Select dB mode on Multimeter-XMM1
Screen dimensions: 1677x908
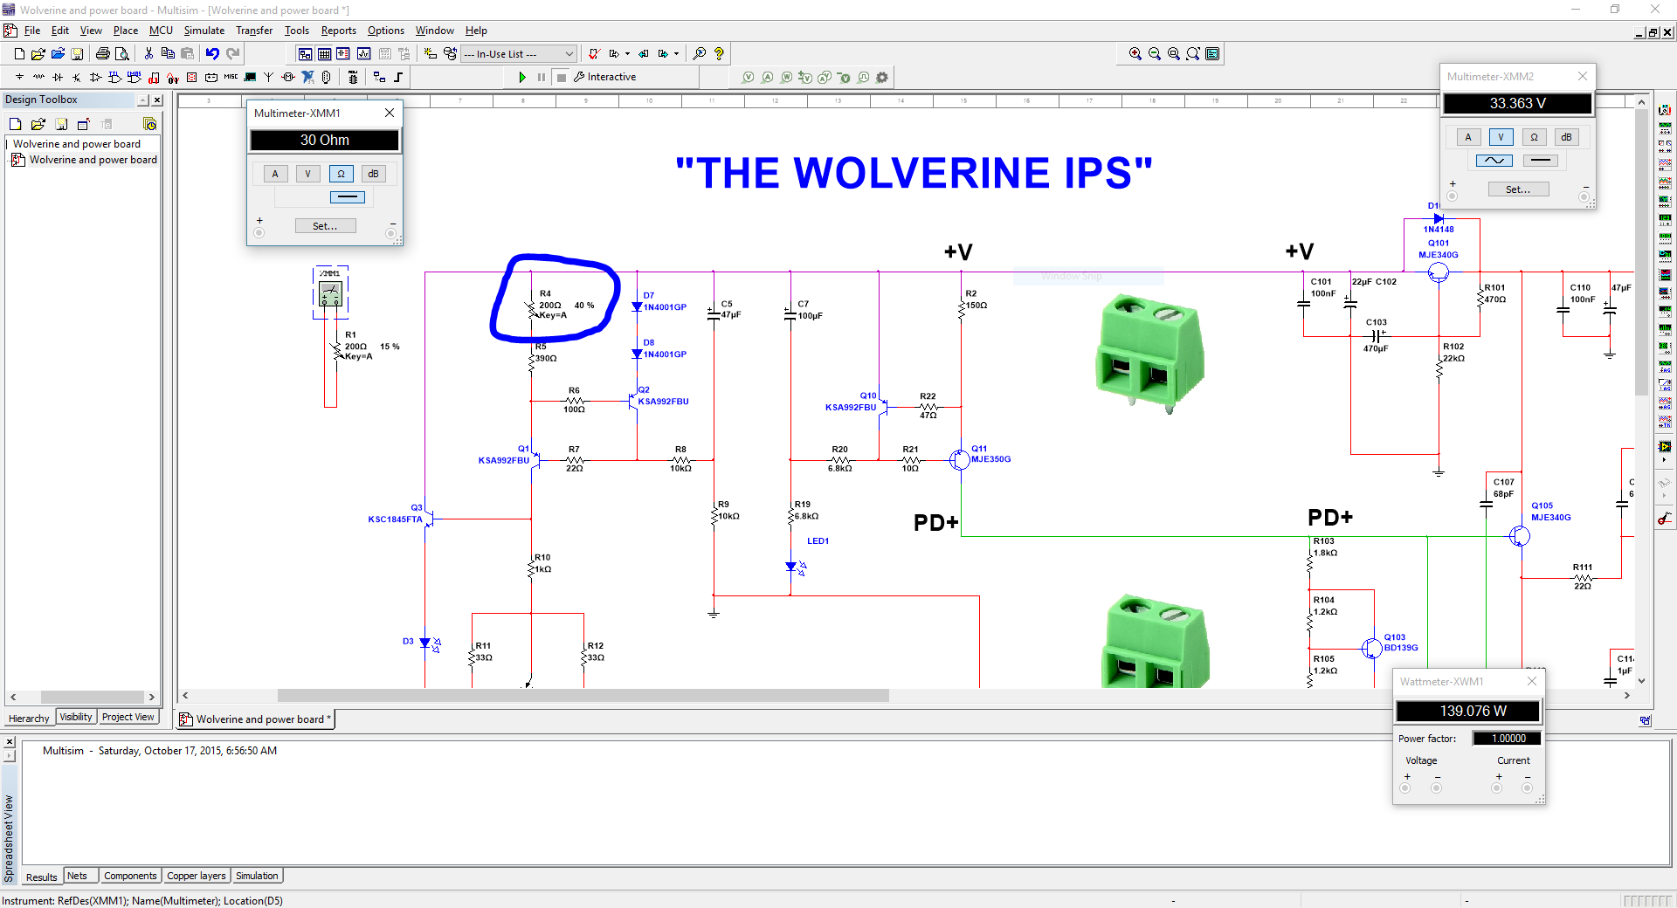coord(373,174)
